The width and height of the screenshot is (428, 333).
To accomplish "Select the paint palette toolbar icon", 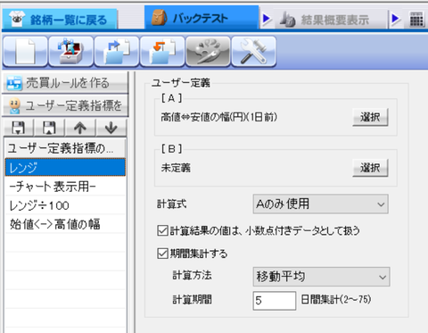I will point(208,52).
